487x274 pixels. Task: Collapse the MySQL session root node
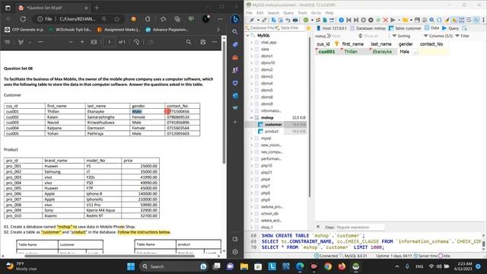(x=248, y=36)
